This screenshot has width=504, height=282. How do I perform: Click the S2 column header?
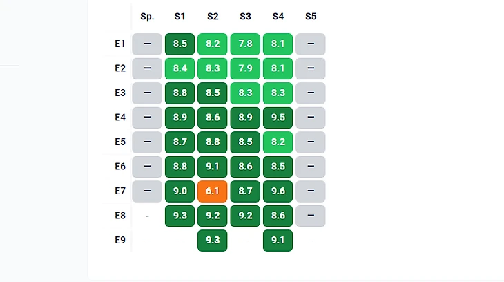pos(213,16)
